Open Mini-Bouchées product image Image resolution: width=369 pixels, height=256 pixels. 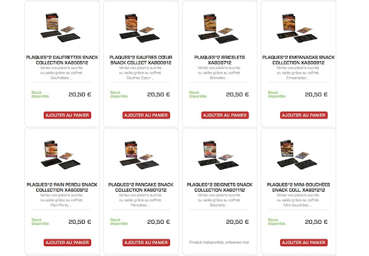(298, 155)
